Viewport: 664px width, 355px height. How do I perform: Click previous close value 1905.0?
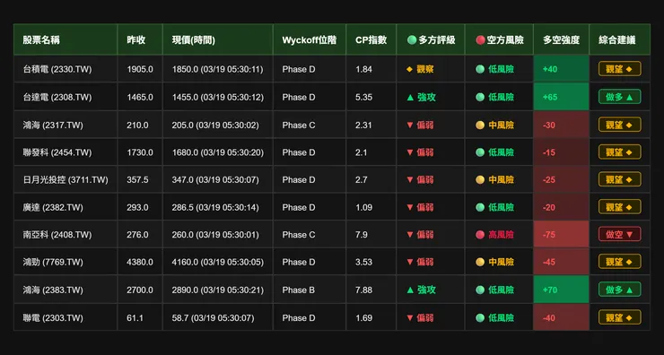140,69
